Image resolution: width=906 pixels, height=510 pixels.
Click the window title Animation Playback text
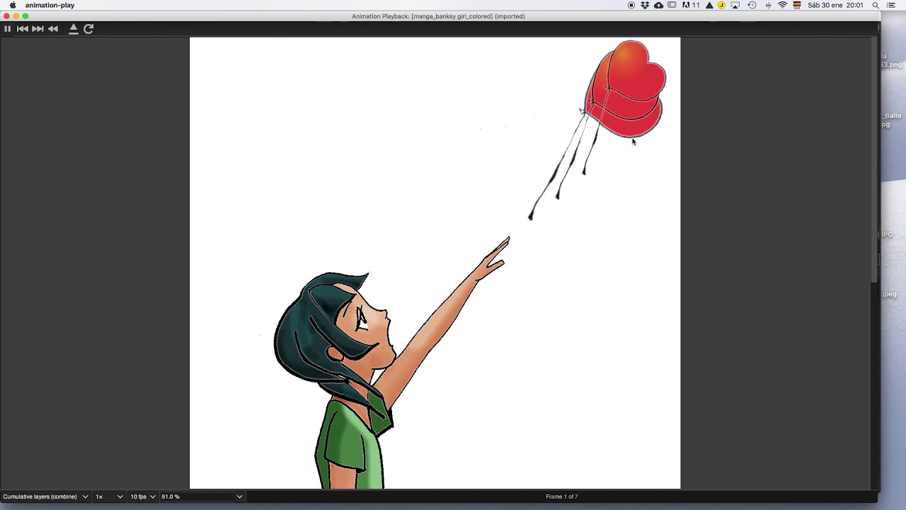click(x=438, y=16)
